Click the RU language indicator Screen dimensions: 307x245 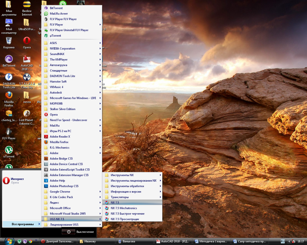click(x=283, y=242)
